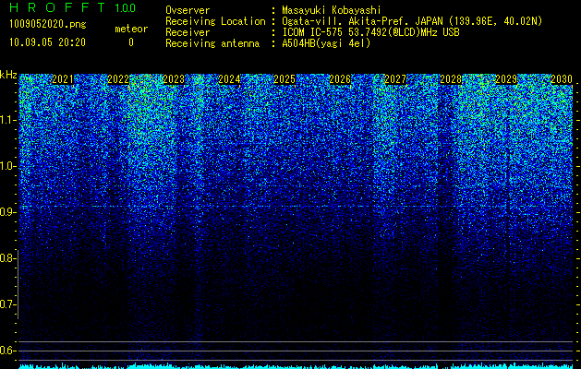Click the meteor label
The image size is (581, 369).
(x=131, y=29)
